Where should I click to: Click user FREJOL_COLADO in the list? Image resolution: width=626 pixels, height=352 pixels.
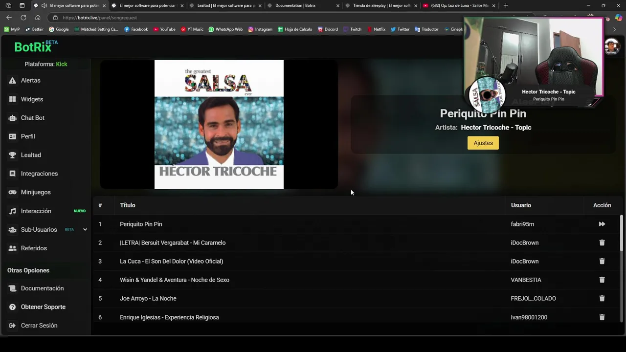point(533,298)
